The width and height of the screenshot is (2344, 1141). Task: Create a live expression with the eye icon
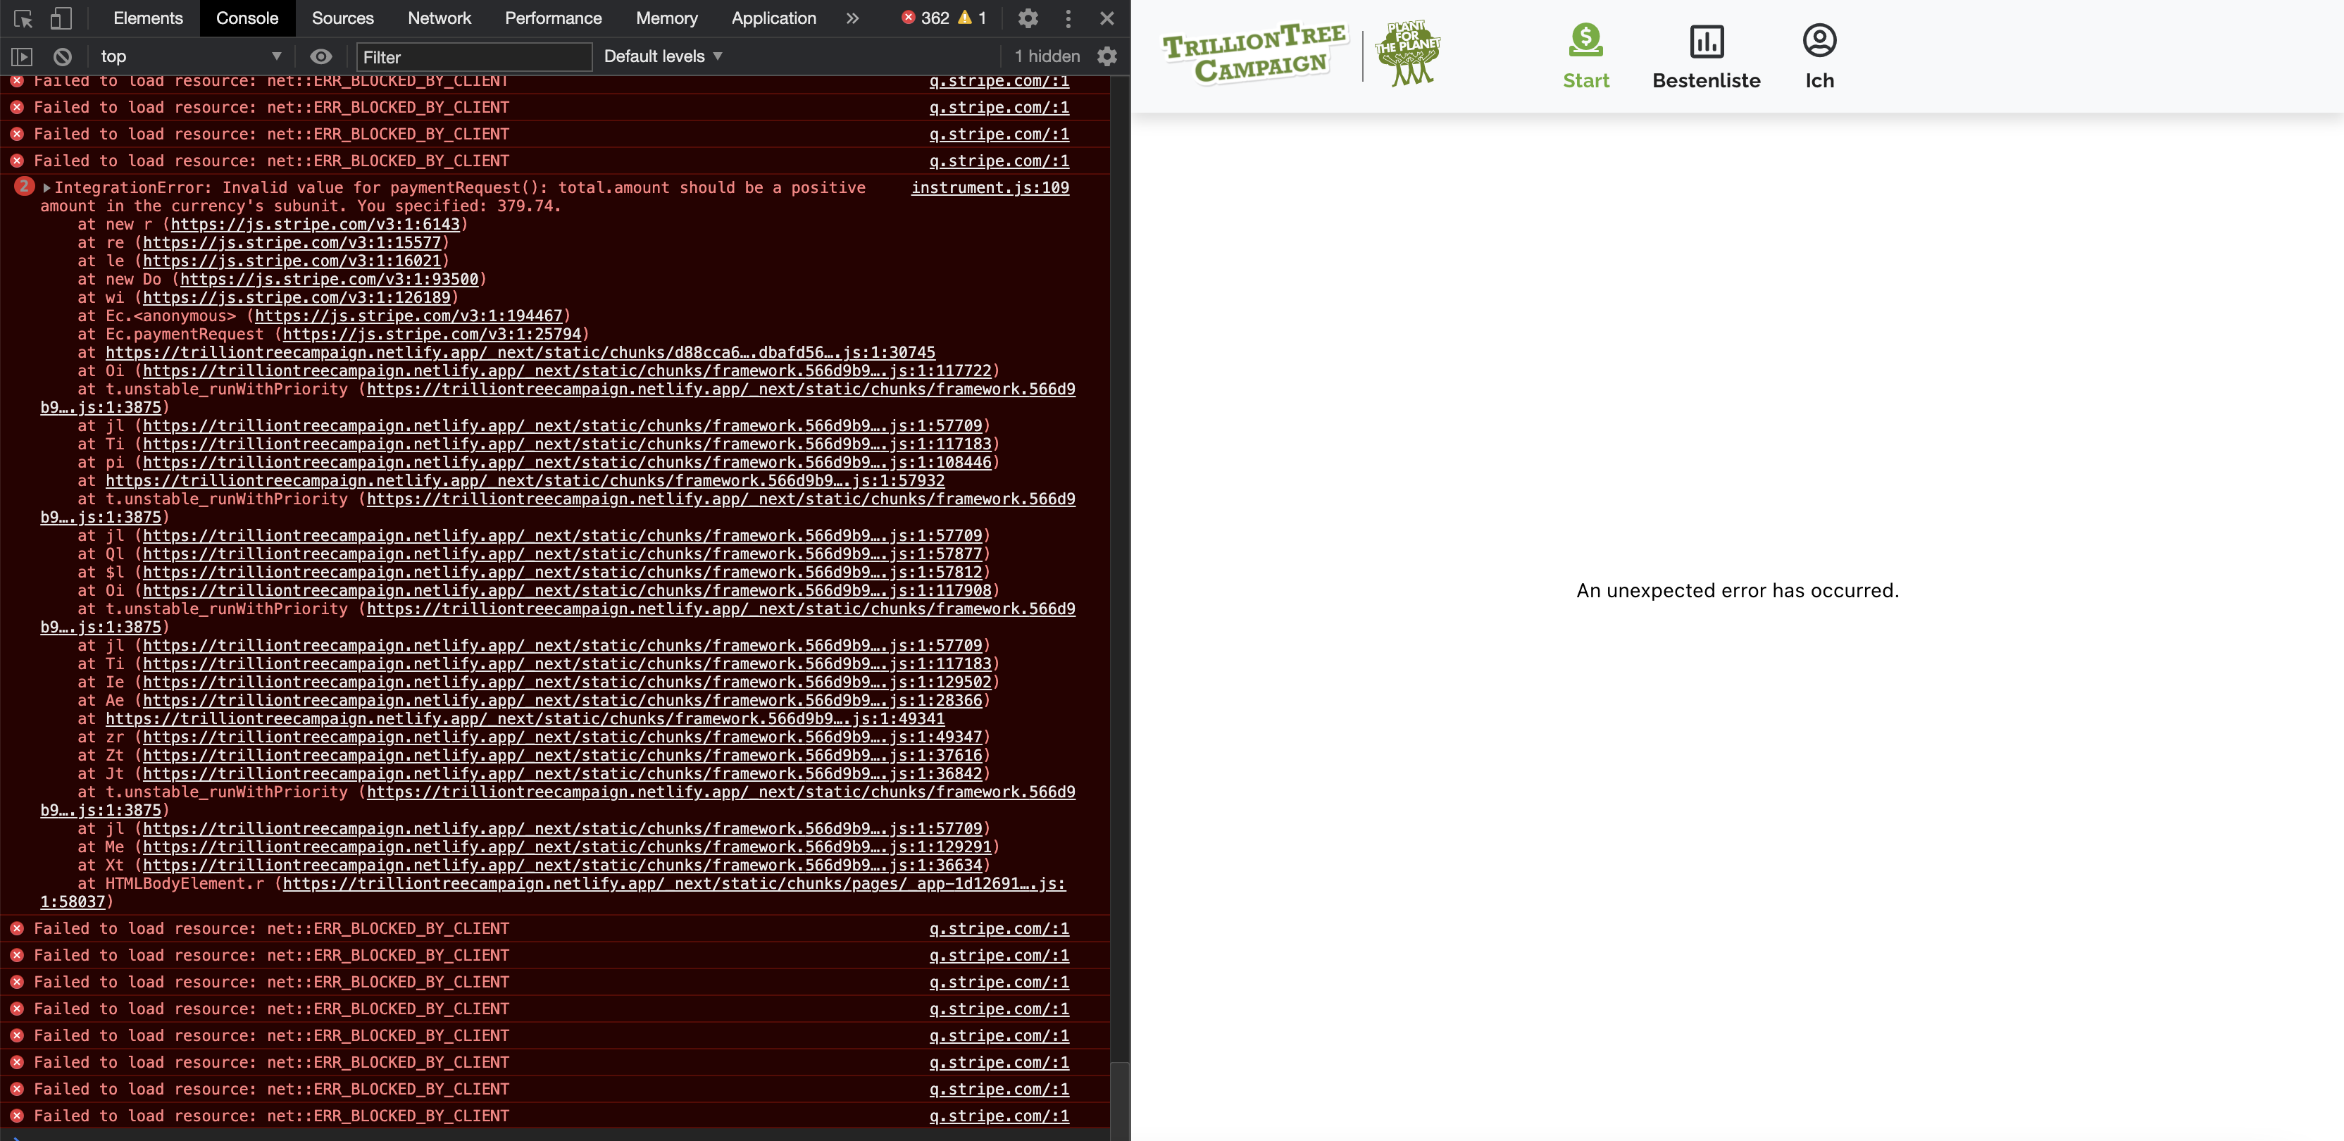click(x=320, y=56)
